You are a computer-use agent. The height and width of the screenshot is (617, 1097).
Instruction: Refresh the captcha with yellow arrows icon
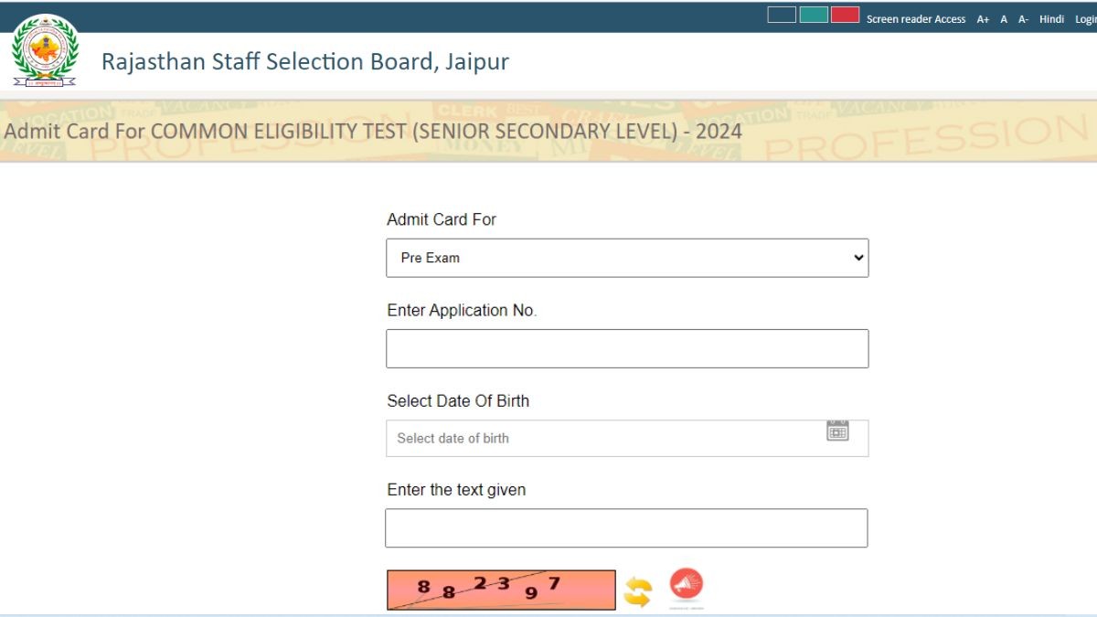(x=637, y=591)
